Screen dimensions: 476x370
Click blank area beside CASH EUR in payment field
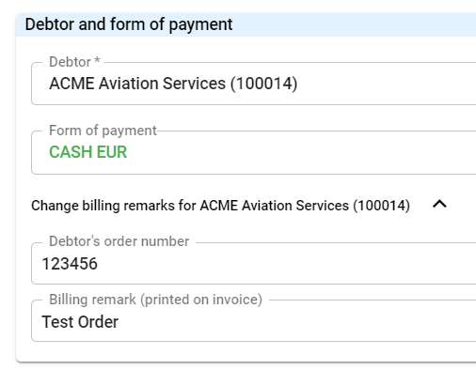(298, 152)
